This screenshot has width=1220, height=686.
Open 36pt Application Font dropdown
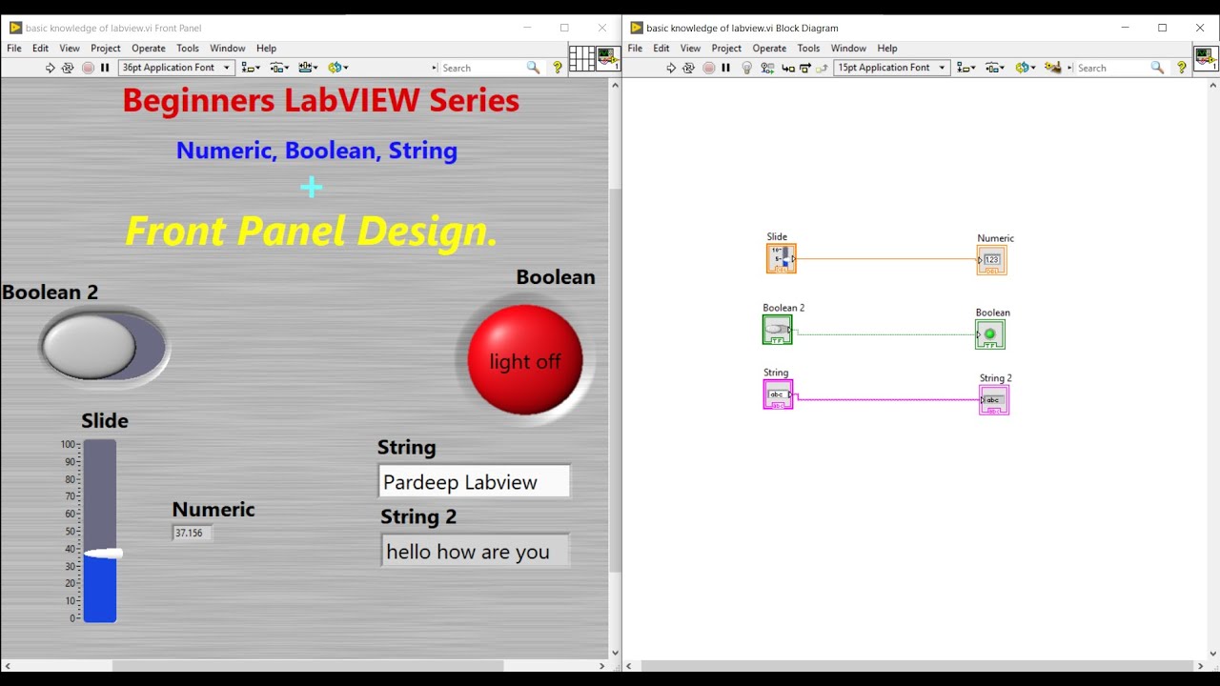176,68
